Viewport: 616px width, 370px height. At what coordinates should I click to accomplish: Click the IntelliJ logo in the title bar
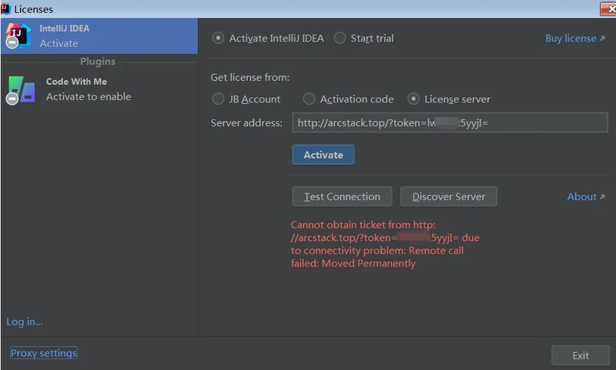(6, 8)
